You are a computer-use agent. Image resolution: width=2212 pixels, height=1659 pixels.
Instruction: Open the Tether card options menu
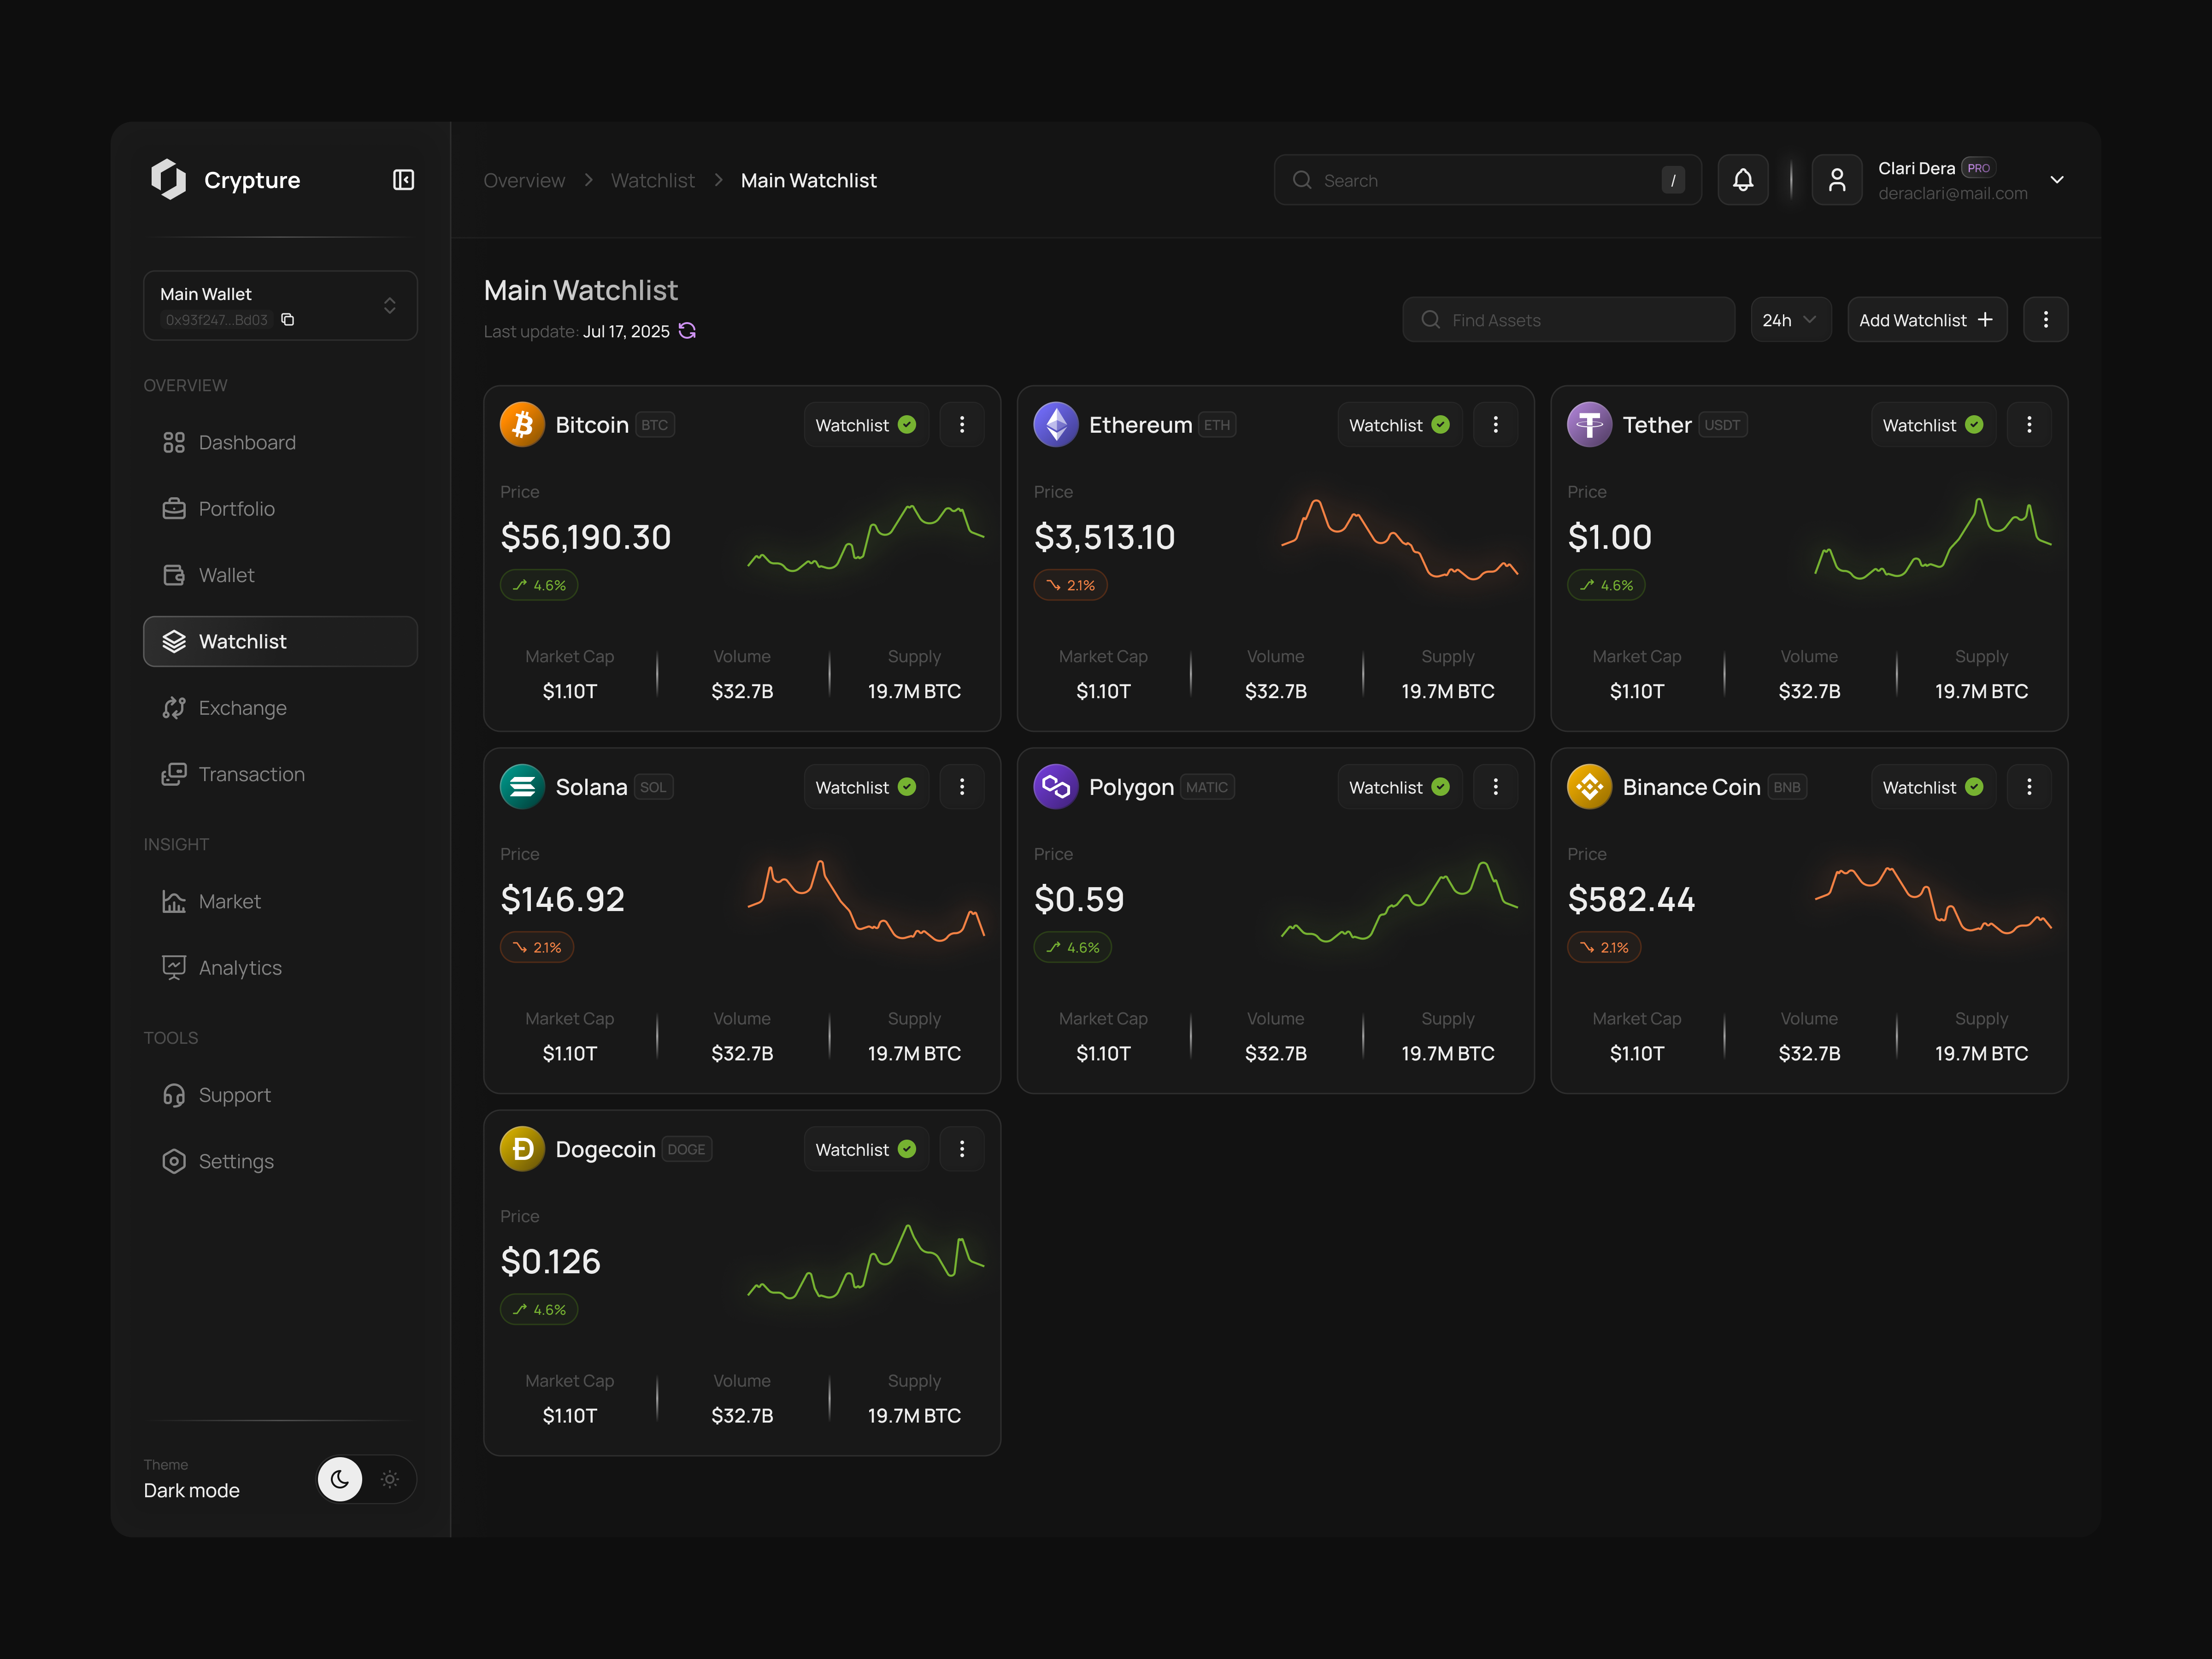2030,424
